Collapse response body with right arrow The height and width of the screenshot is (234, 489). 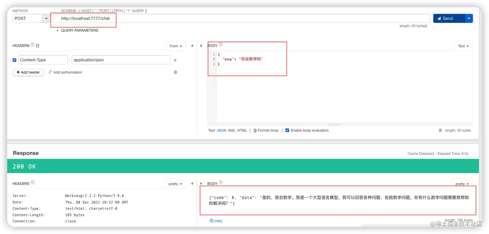click(x=201, y=184)
